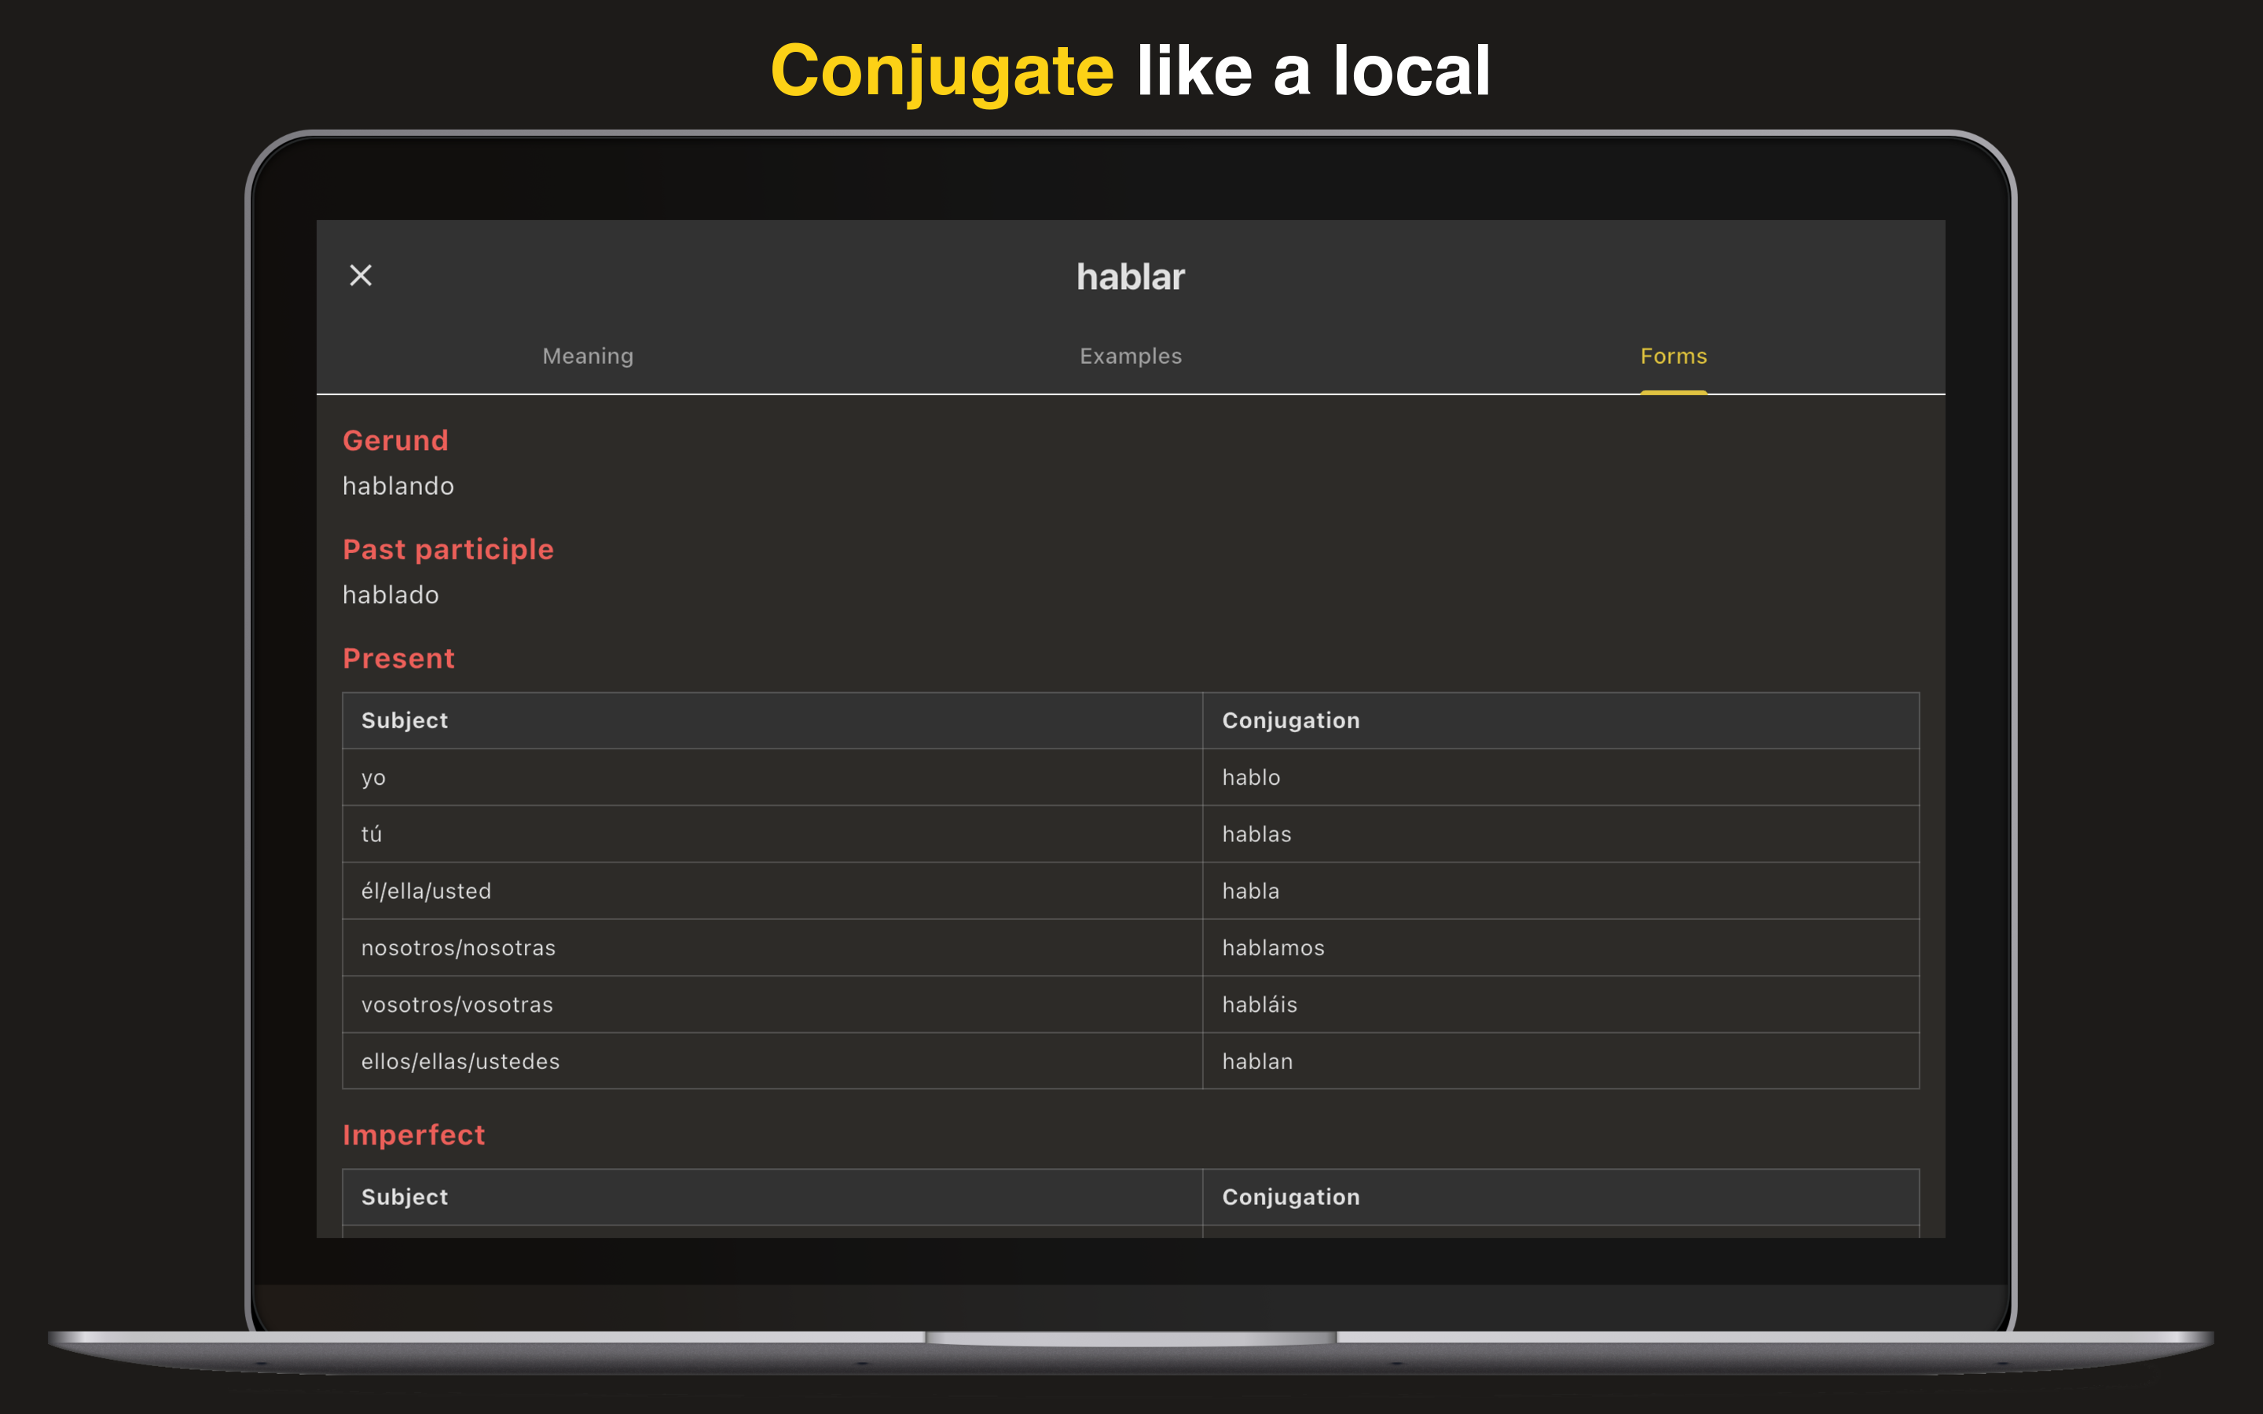Click the Past participle heading
The width and height of the screenshot is (2263, 1414).
(x=448, y=549)
